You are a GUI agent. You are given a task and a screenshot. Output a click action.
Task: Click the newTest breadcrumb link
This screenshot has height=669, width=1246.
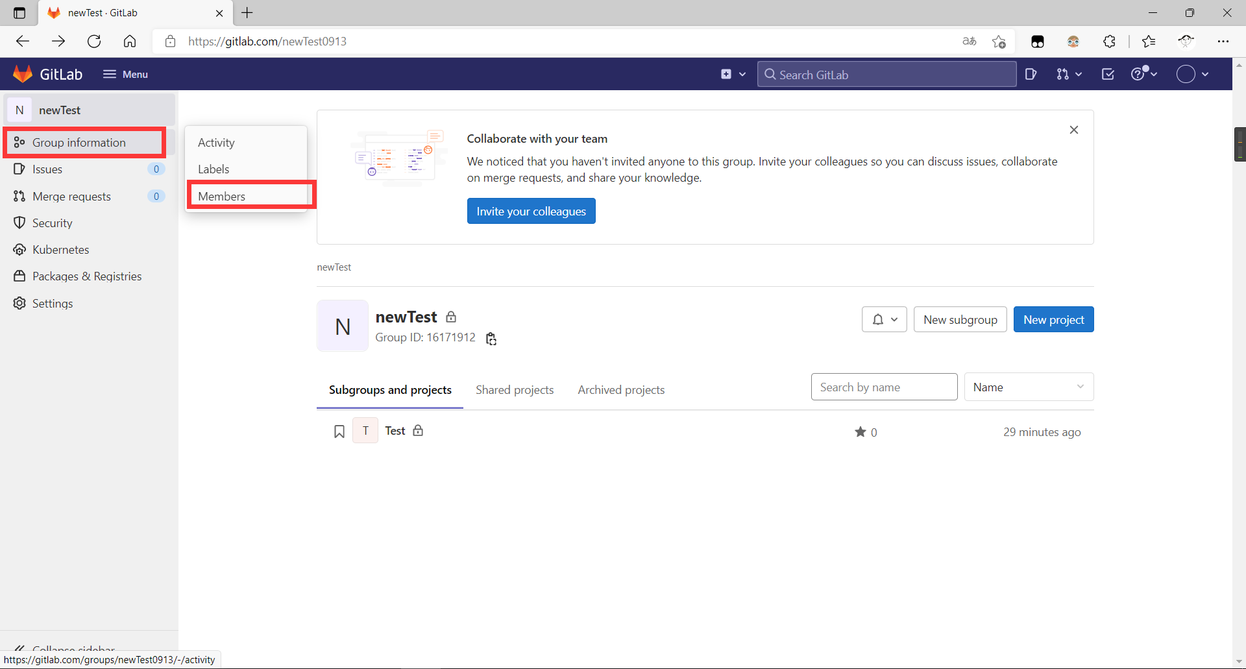[334, 267]
